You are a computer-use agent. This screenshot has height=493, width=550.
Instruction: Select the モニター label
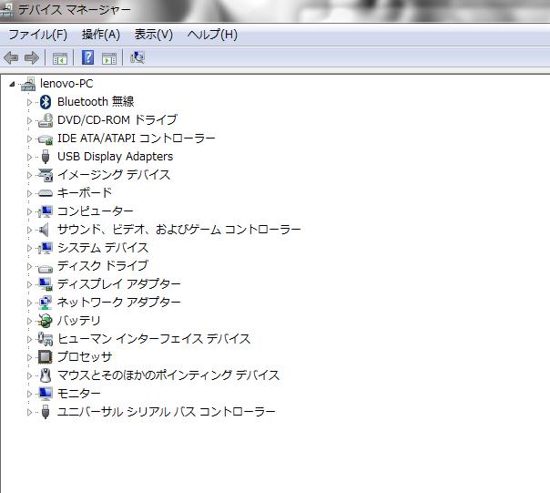click(x=79, y=394)
